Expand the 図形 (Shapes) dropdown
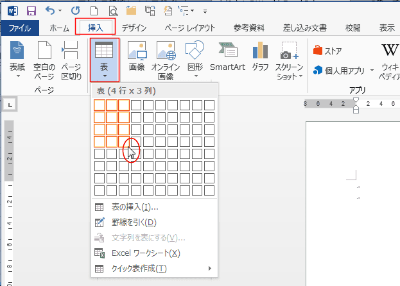The height and width of the screenshot is (286, 400). (x=194, y=61)
